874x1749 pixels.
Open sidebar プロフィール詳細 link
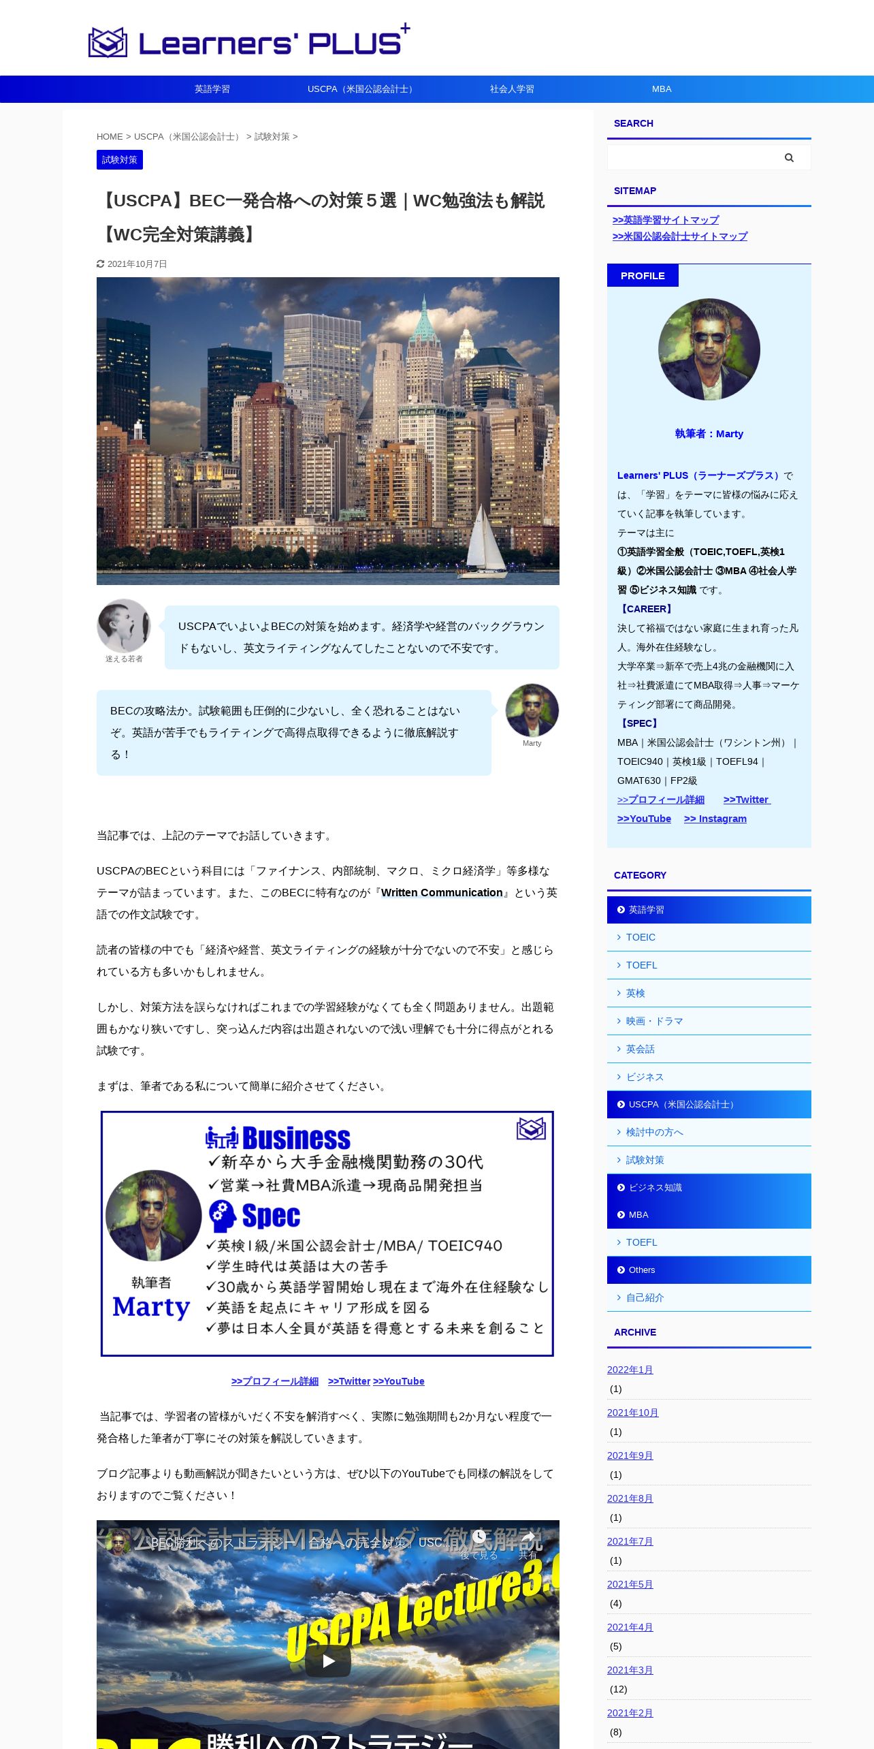tap(661, 800)
